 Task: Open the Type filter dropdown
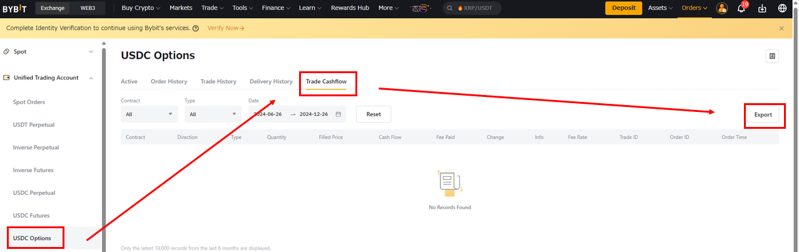point(213,114)
